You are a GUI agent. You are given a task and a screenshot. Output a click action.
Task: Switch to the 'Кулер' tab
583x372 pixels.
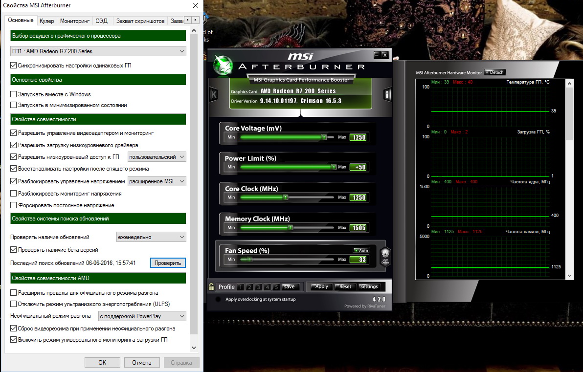(x=47, y=21)
